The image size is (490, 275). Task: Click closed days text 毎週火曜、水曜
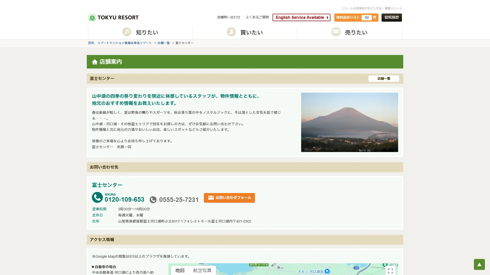click(x=131, y=215)
